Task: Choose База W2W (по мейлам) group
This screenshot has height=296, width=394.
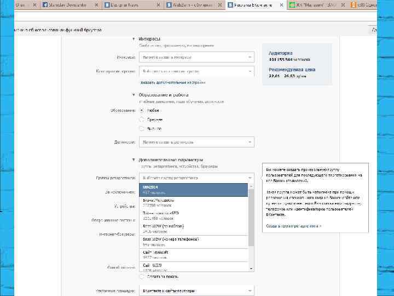Action: point(194,229)
